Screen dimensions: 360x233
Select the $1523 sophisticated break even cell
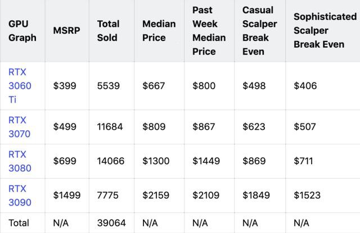pos(307,195)
